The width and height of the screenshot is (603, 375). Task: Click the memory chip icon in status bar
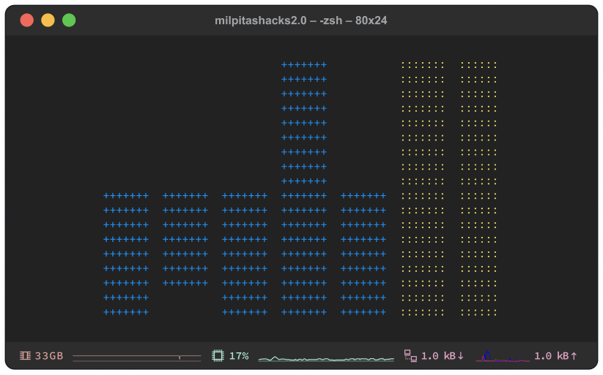(x=25, y=356)
